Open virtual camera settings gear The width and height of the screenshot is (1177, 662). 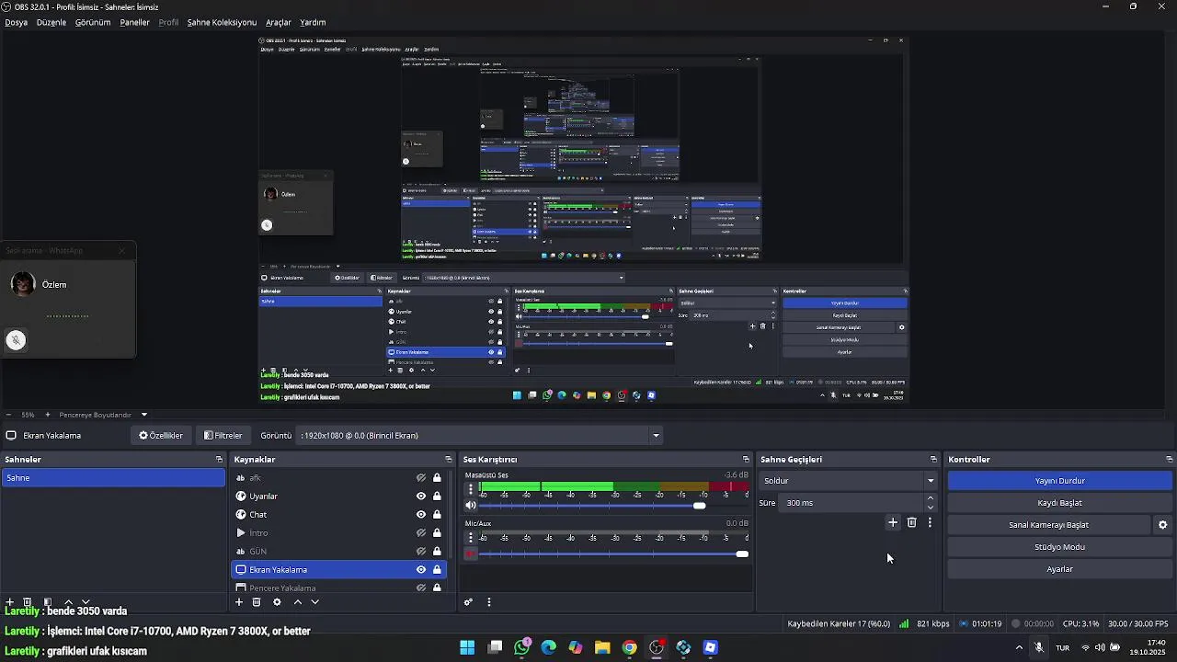(x=1162, y=525)
